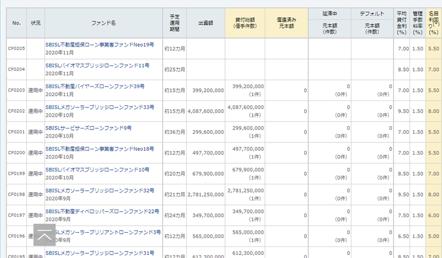Open SBISLメガソーラーブリッジローンファンド33号 link

tap(100, 107)
